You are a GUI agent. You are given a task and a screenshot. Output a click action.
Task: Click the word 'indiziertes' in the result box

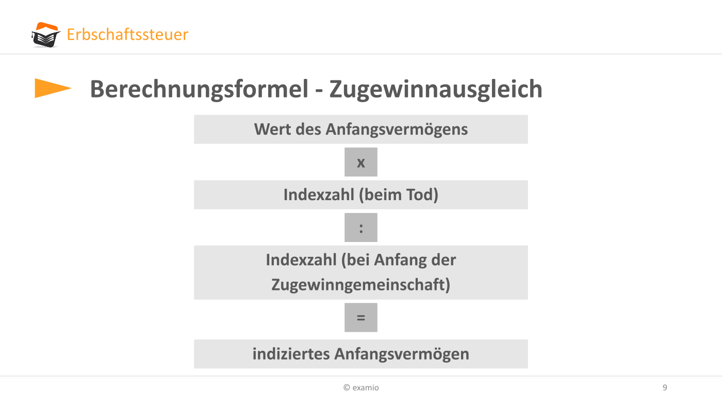click(x=291, y=354)
